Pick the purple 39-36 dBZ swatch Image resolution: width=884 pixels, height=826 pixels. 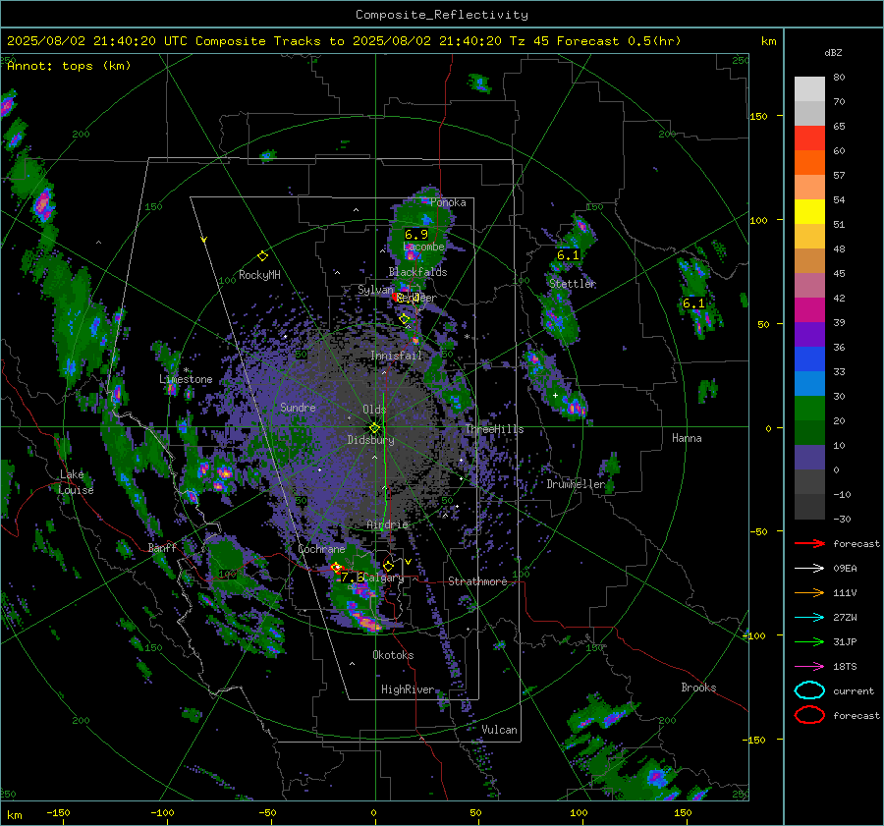click(809, 334)
